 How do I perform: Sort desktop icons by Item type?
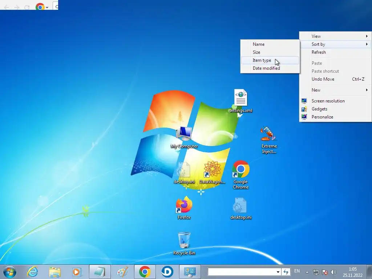(270, 60)
